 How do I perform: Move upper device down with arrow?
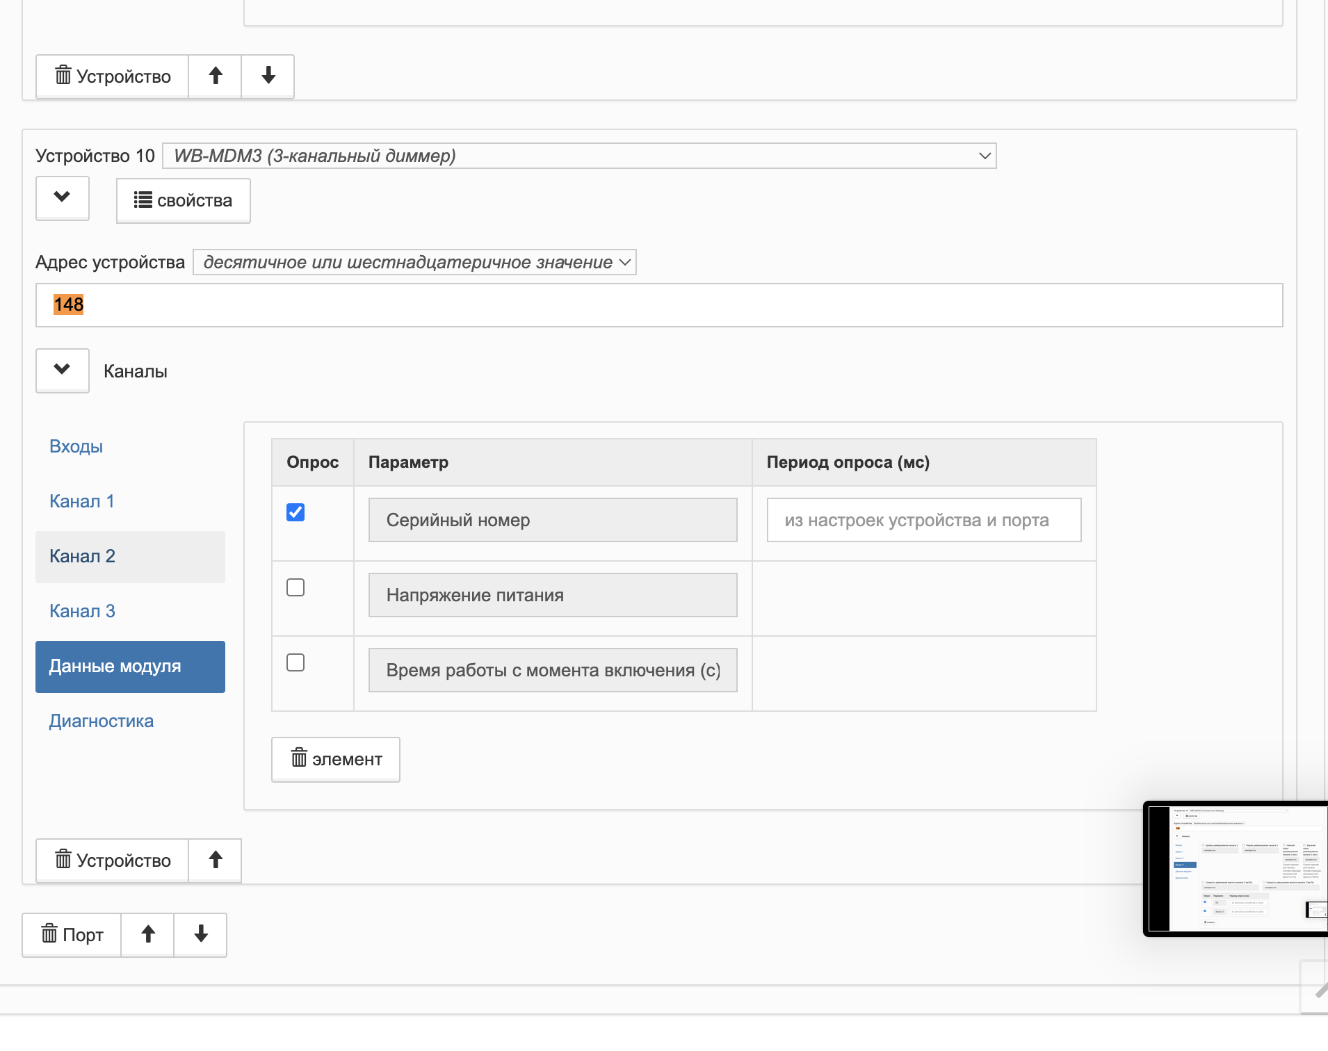tap(268, 76)
